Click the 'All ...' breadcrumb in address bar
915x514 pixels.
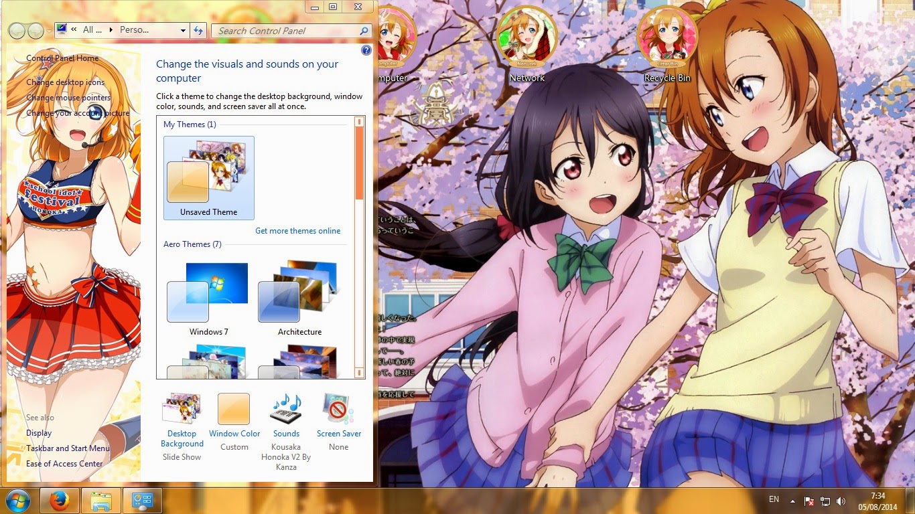92,30
